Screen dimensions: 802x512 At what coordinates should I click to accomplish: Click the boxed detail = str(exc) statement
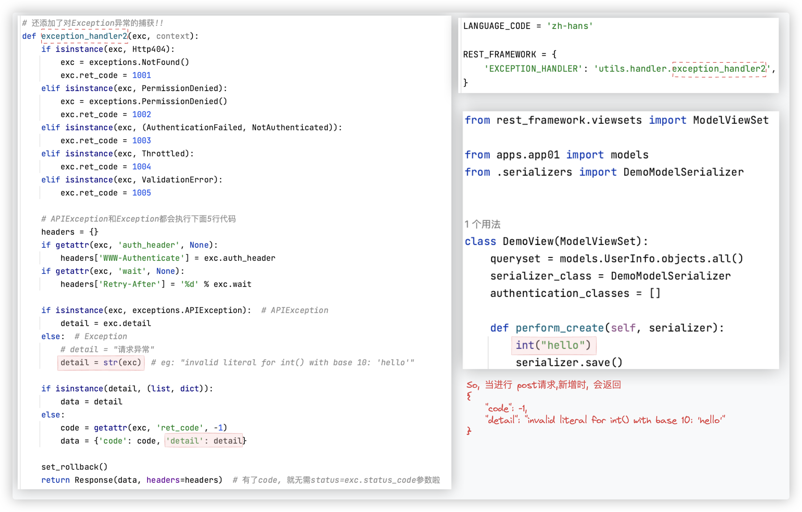tap(101, 363)
